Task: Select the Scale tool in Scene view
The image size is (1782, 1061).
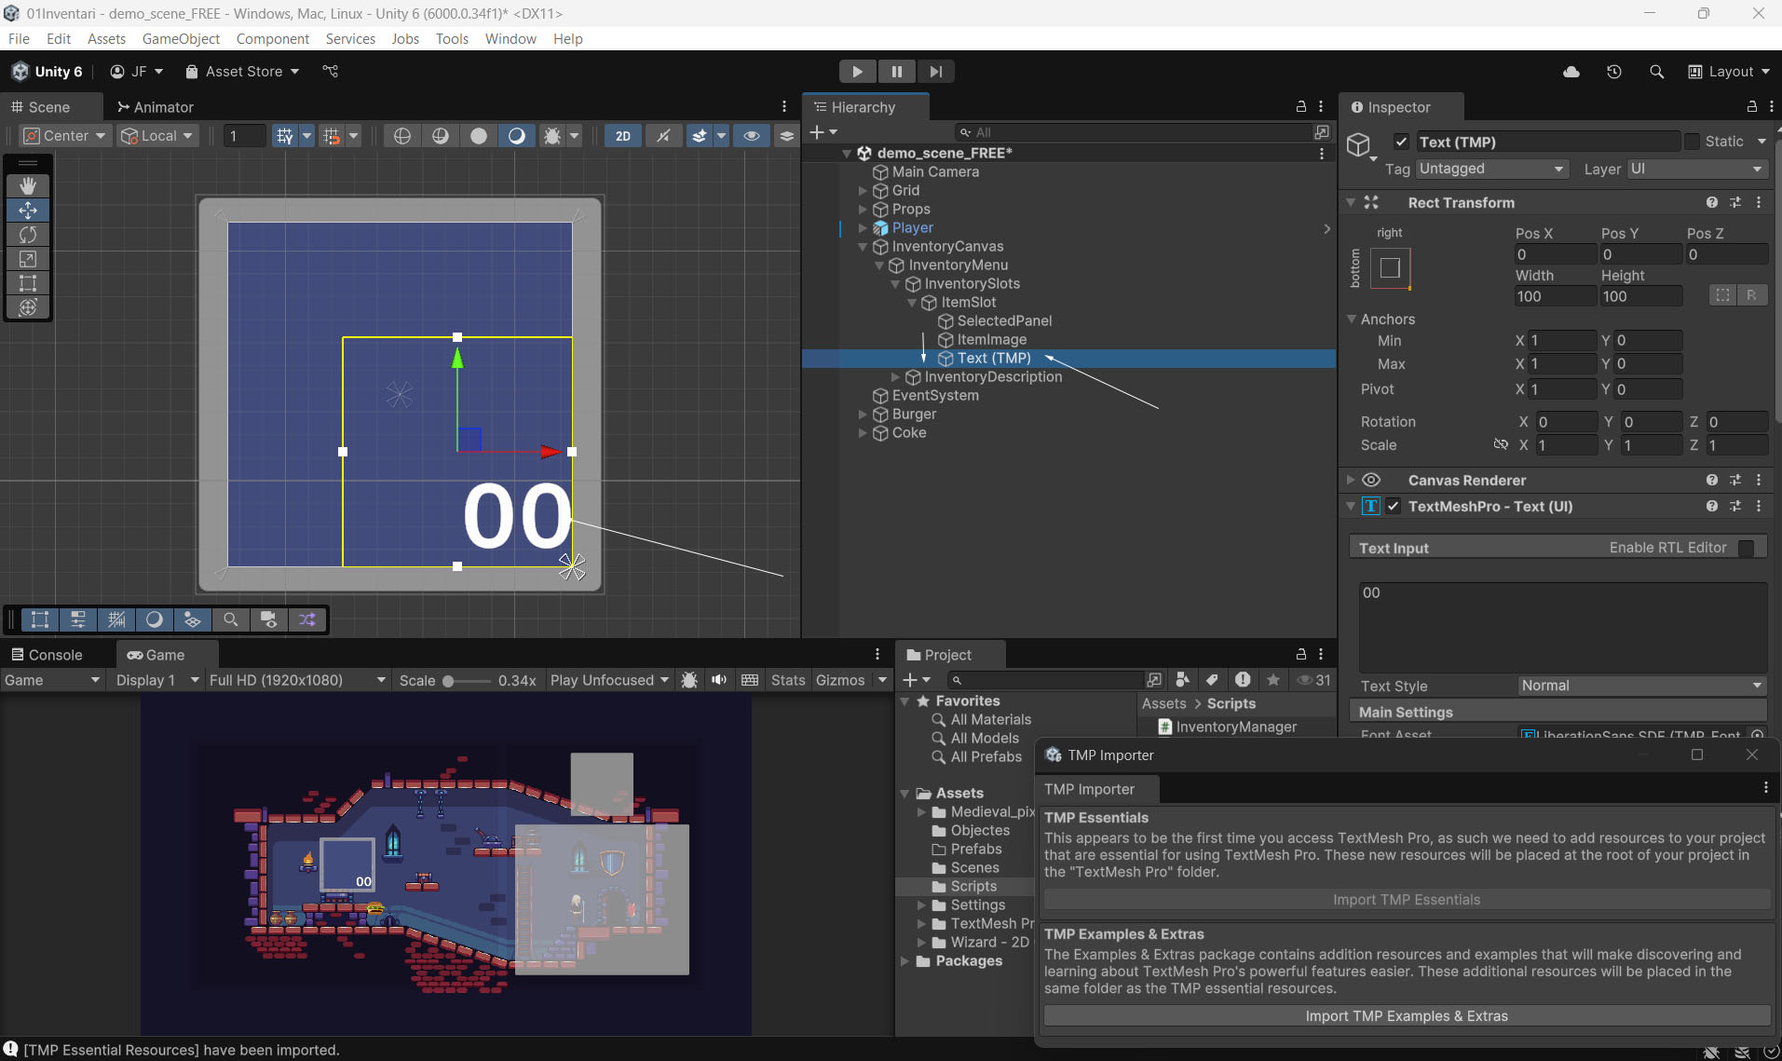Action: [28, 259]
